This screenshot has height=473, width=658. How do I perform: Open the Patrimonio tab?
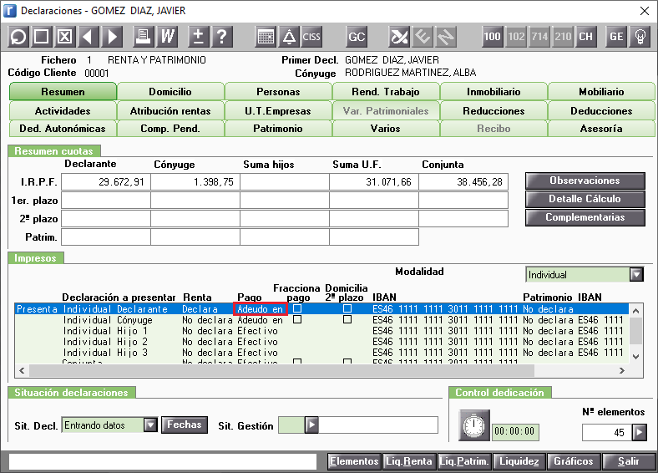(x=278, y=129)
